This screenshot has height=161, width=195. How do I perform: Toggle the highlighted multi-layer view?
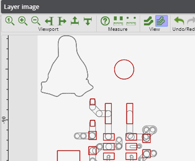pos(161,21)
